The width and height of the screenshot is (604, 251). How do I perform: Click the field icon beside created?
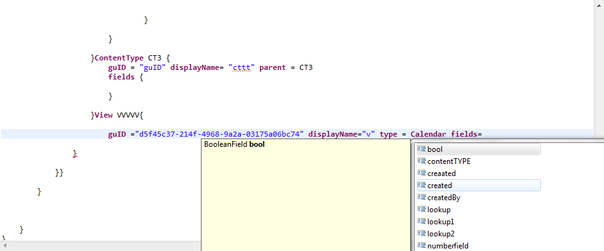tap(422, 186)
